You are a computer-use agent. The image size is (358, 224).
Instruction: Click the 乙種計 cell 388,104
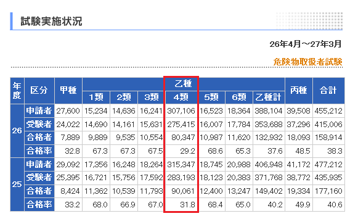269,111
